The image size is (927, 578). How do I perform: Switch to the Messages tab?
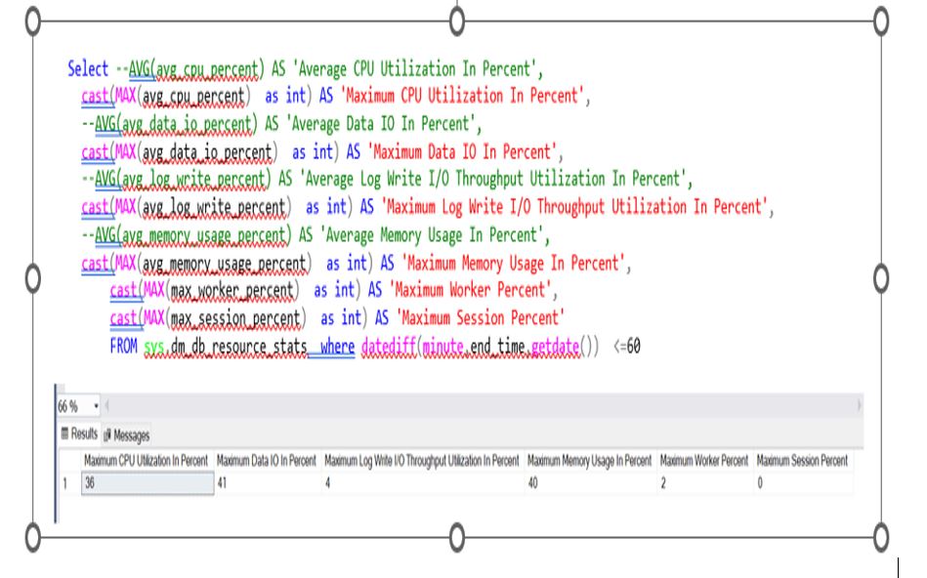(x=127, y=435)
